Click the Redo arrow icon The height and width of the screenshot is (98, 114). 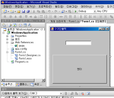pos(56,11)
